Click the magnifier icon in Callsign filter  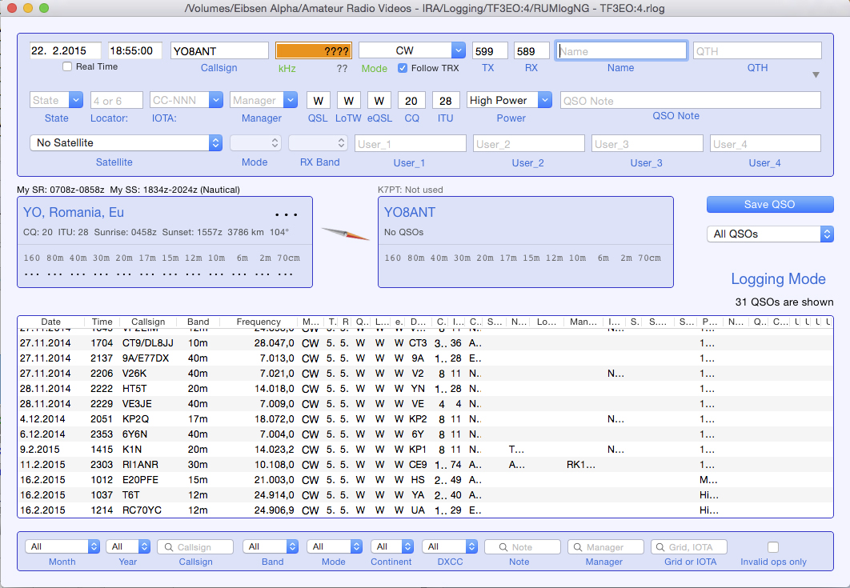pos(168,547)
